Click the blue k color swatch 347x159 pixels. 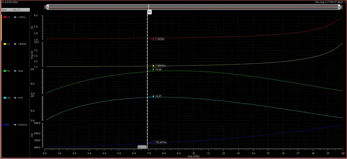[5, 125]
